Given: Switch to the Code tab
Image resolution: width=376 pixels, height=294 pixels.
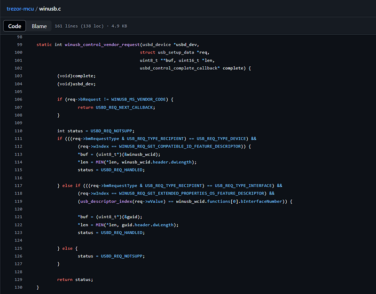Looking at the screenshot, I should tap(15, 26).
